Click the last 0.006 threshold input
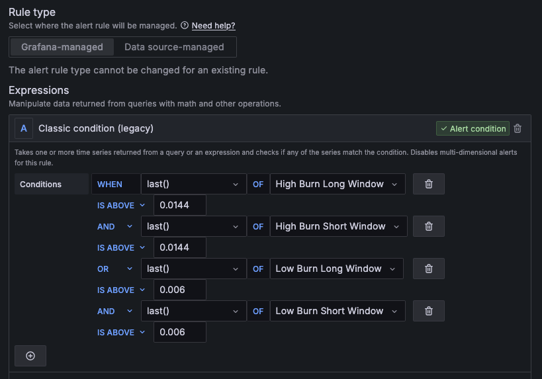The width and height of the screenshot is (542, 379). (x=179, y=333)
